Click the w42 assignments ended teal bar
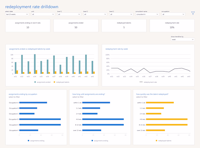The width and height of the screenshot is (200, 148). [86, 64]
